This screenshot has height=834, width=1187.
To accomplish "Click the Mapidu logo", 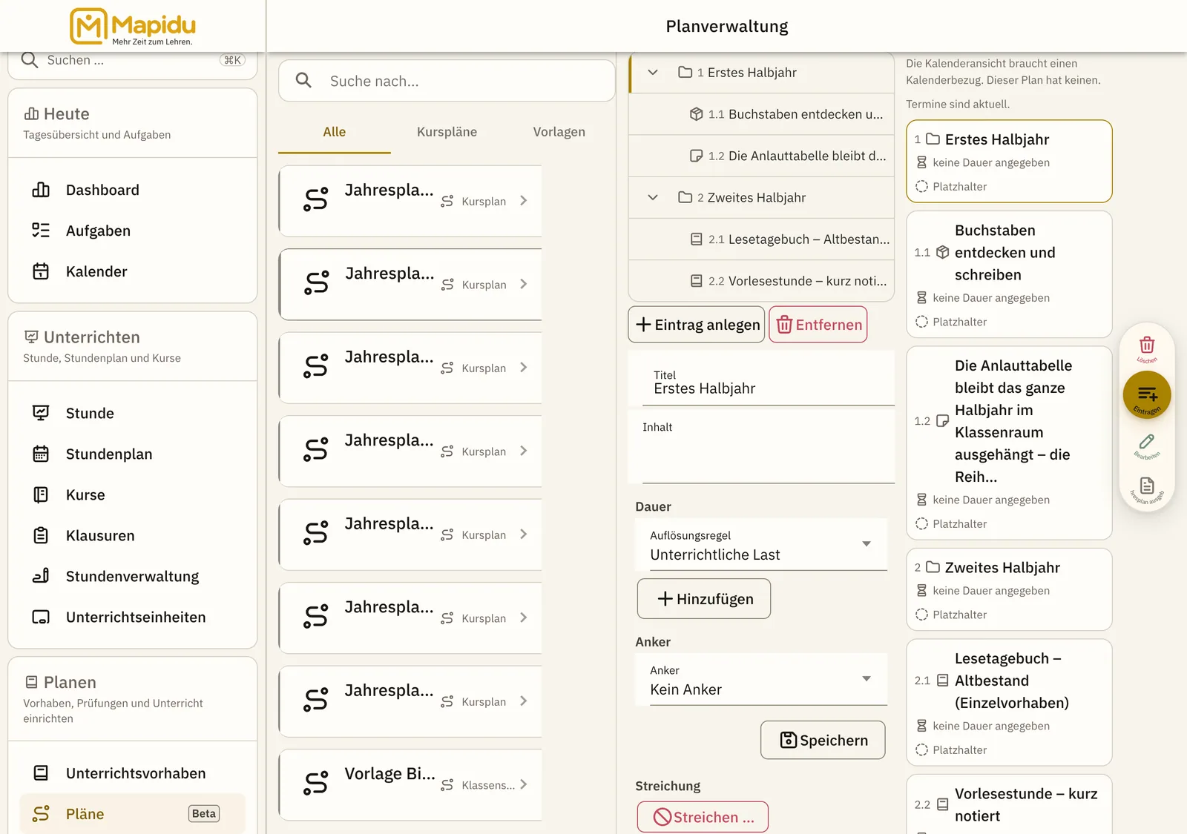I will pyautogui.click(x=133, y=27).
